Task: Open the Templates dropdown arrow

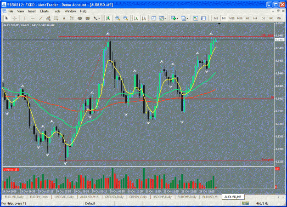Action: tap(165, 18)
